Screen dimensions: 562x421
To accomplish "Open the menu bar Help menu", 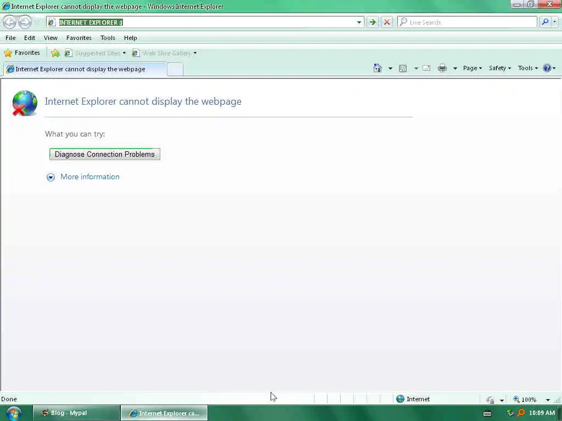I will (x=131, y=38).
